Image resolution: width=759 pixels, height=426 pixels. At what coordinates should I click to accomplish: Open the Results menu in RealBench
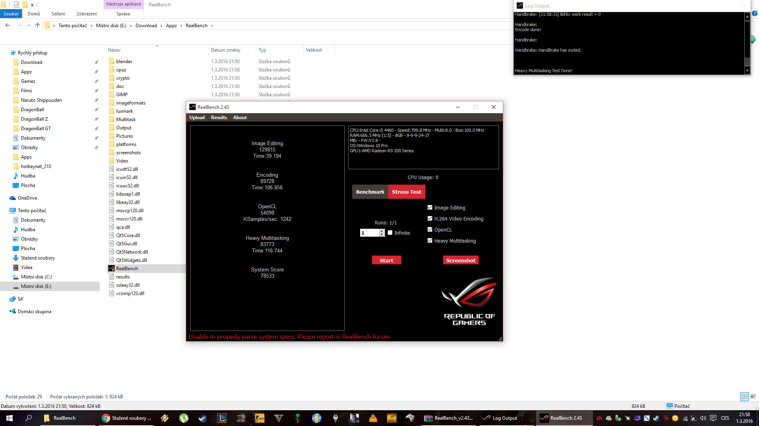coord(219,118)
